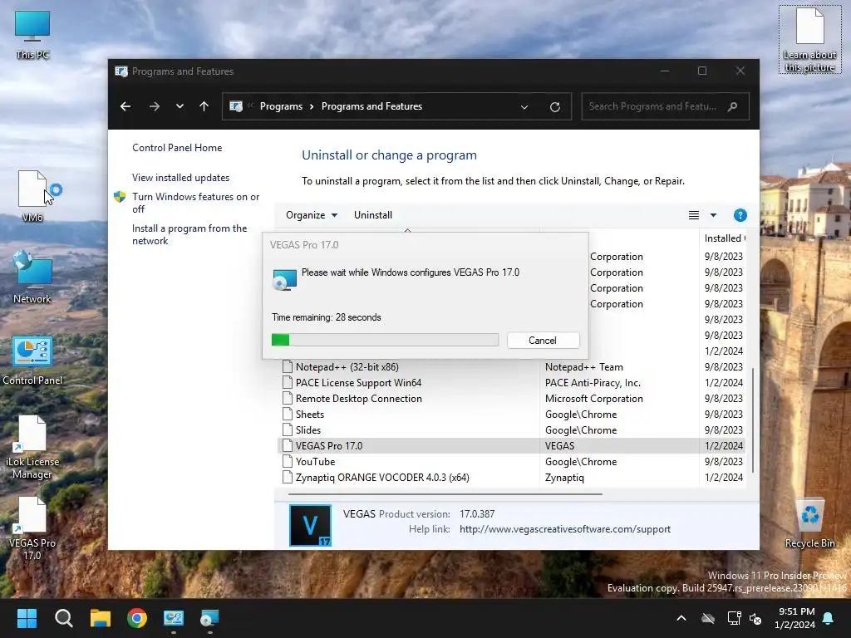The image size is (851, 638).
Task: Change view with the list view icon
Action: 694,215
